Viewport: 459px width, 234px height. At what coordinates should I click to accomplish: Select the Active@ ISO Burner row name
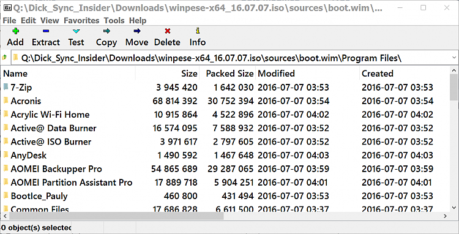tap(51, 142)
